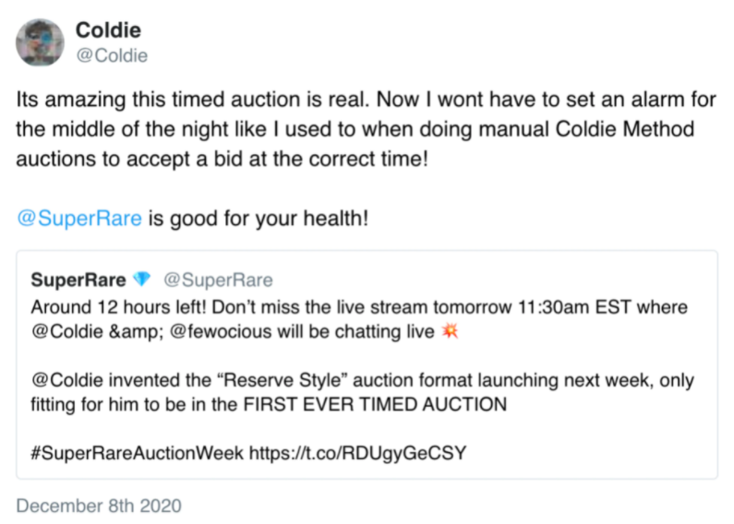Click the @Coldie handle under the author name
This screenshot has height=524, width=734.
click(112, 56)
